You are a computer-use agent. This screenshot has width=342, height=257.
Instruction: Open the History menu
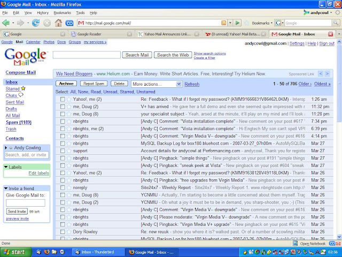point(43,13)
